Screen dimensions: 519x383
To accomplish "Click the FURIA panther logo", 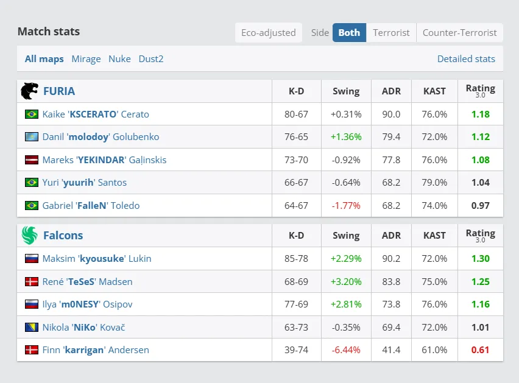I will [29, 91].
